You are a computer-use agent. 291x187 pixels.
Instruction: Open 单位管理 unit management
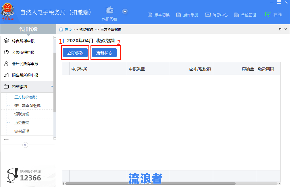point(245,15)
